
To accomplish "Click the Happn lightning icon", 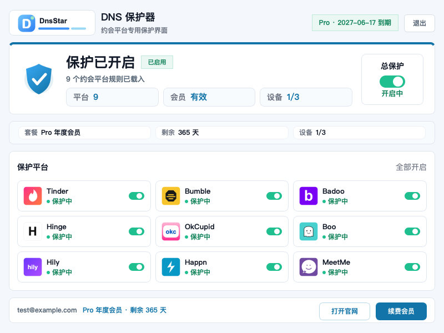I will pos(171,267).
